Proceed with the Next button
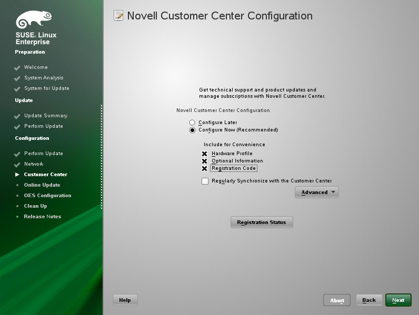The height and width of the screenshot is (315, 419). click(x=398, y=300)
